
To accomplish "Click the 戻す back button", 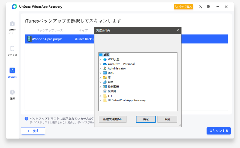I will click(33, 131).
